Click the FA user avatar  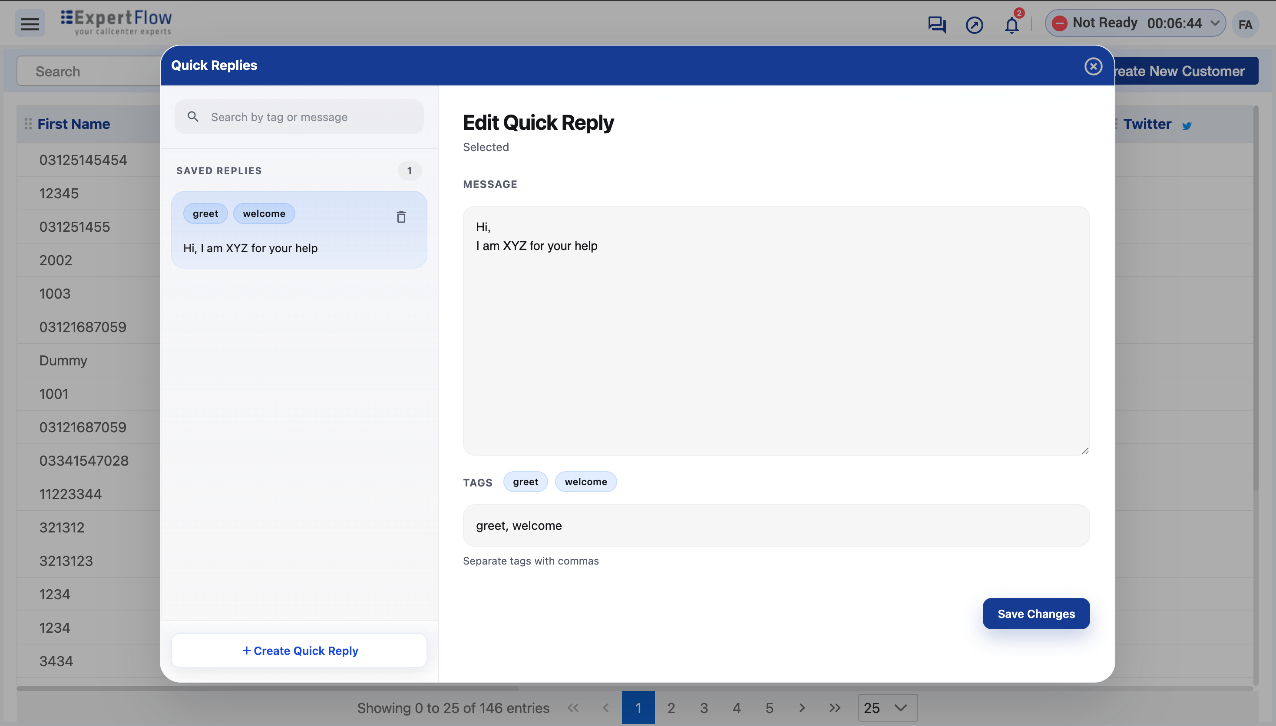tap(1245, 24)
